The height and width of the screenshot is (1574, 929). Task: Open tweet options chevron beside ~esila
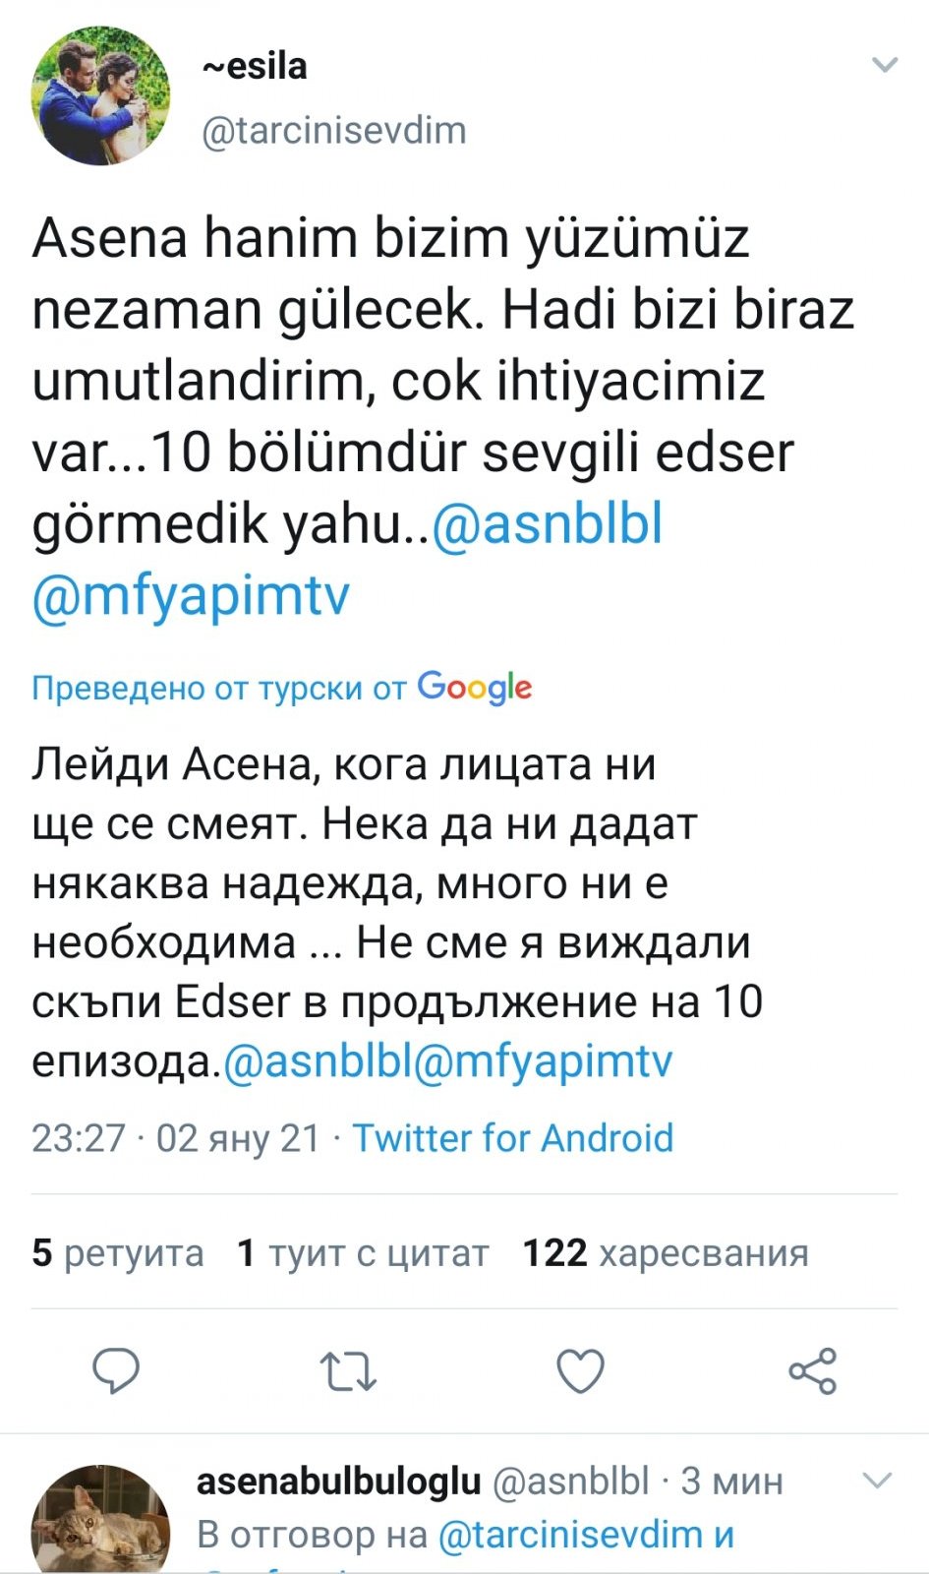885,66
